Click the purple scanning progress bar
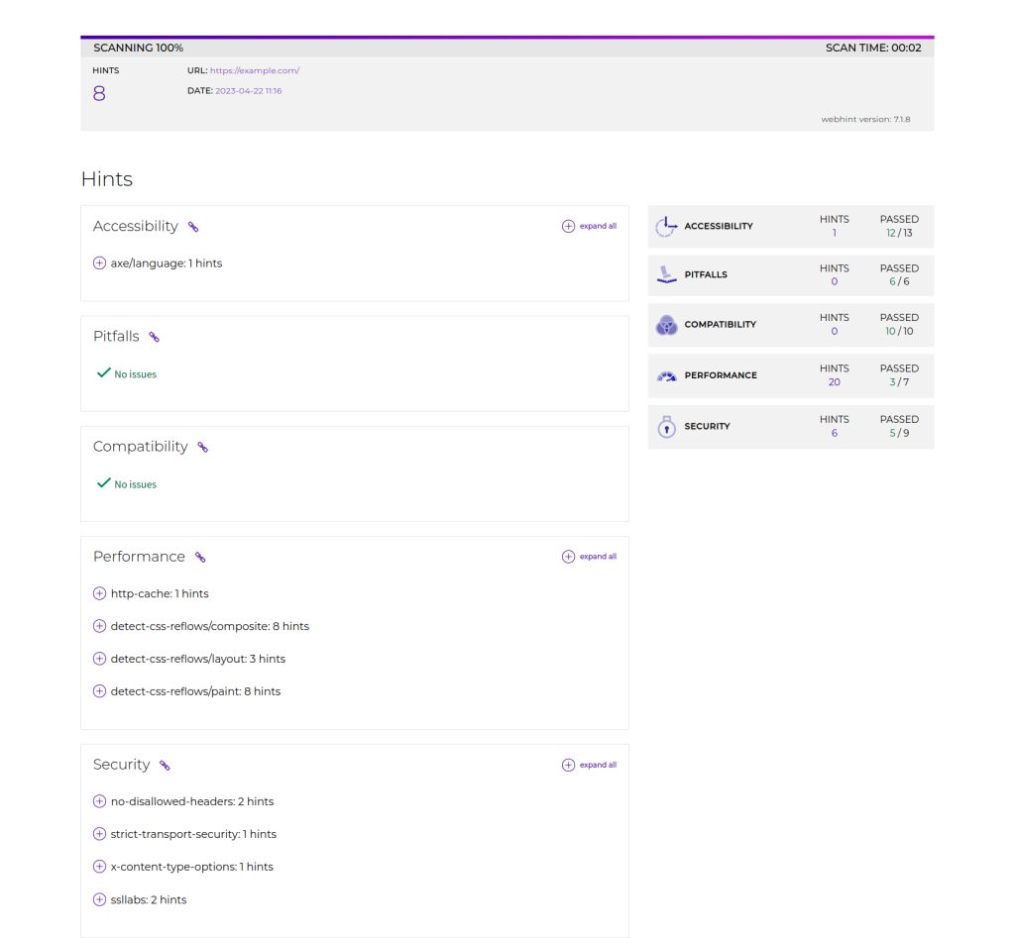Screen dimensions: 1015x938 pos(507,38)
